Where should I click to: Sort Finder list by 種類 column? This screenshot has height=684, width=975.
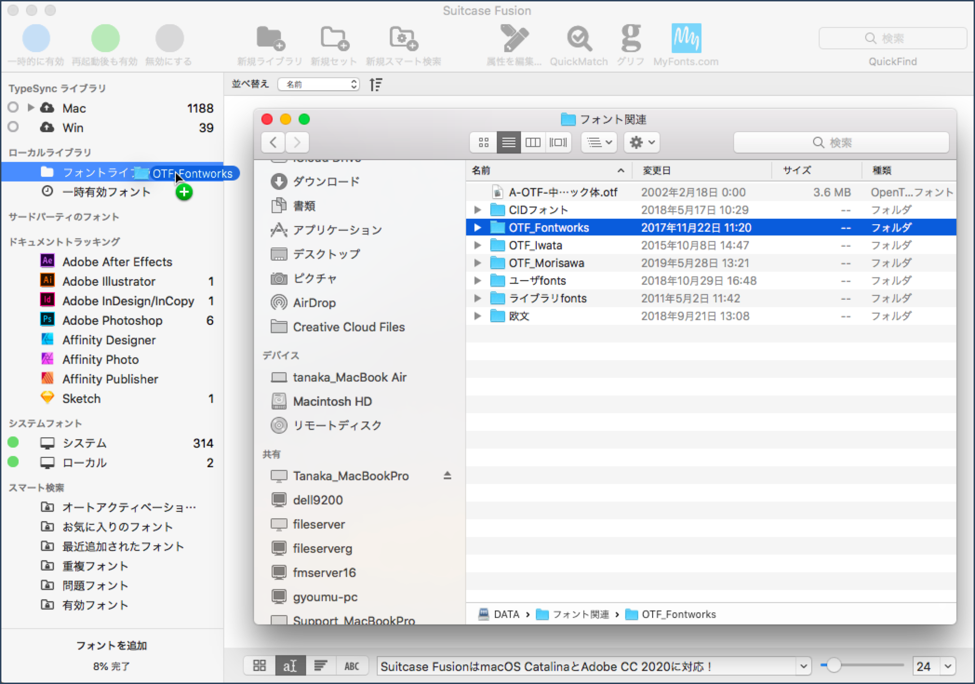tap(909, 170)
